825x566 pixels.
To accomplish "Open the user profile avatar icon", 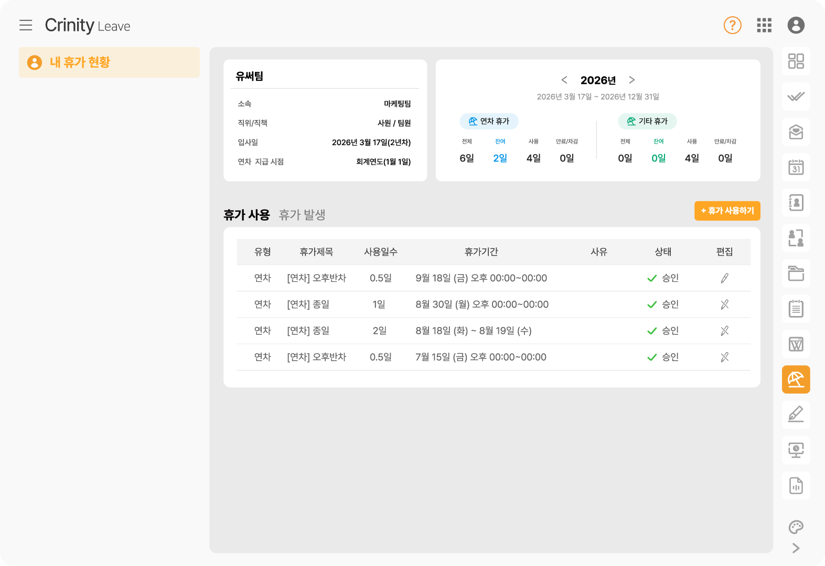I will pyautogui.click(x=796, y=25).
